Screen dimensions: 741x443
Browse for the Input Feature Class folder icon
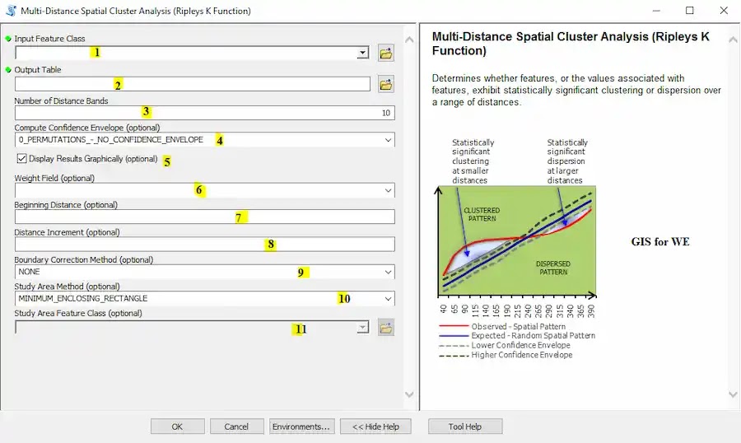(x=385, y=53)
